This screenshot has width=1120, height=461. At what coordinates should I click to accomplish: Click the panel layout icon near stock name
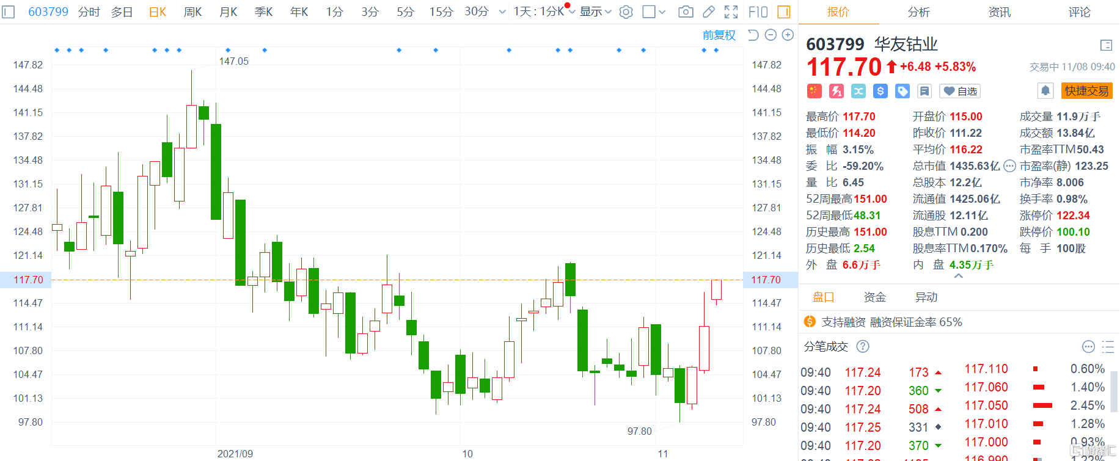(1106, 45)
